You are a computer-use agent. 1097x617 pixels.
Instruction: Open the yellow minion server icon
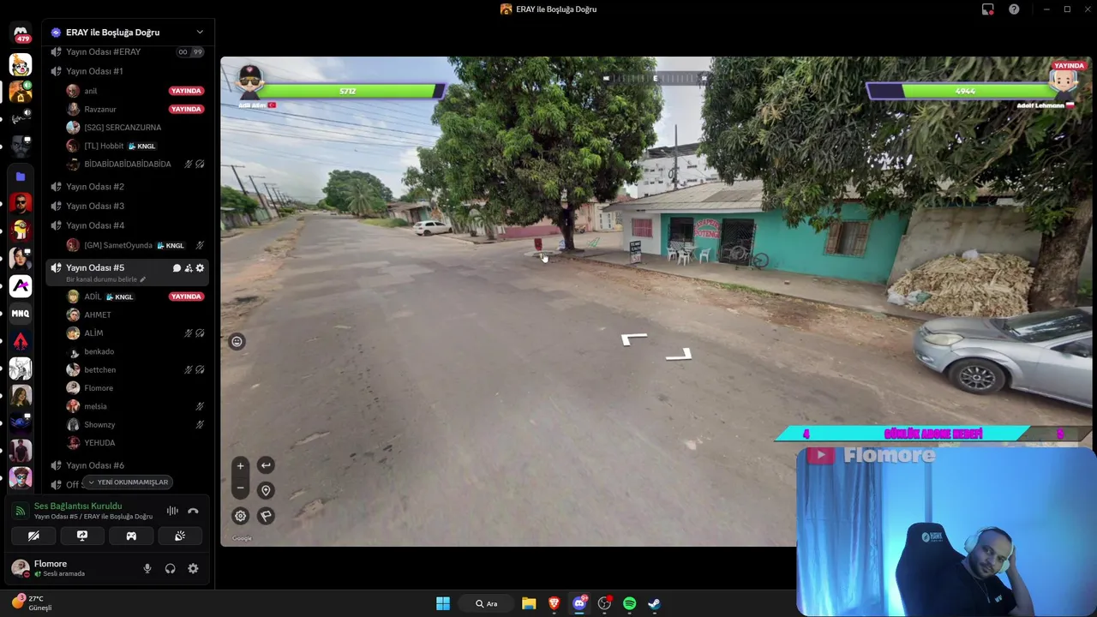[21, 230]
